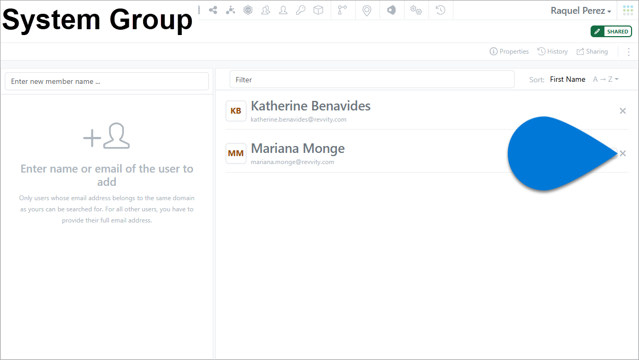Open the gears settings icon in toolbar

416,10
